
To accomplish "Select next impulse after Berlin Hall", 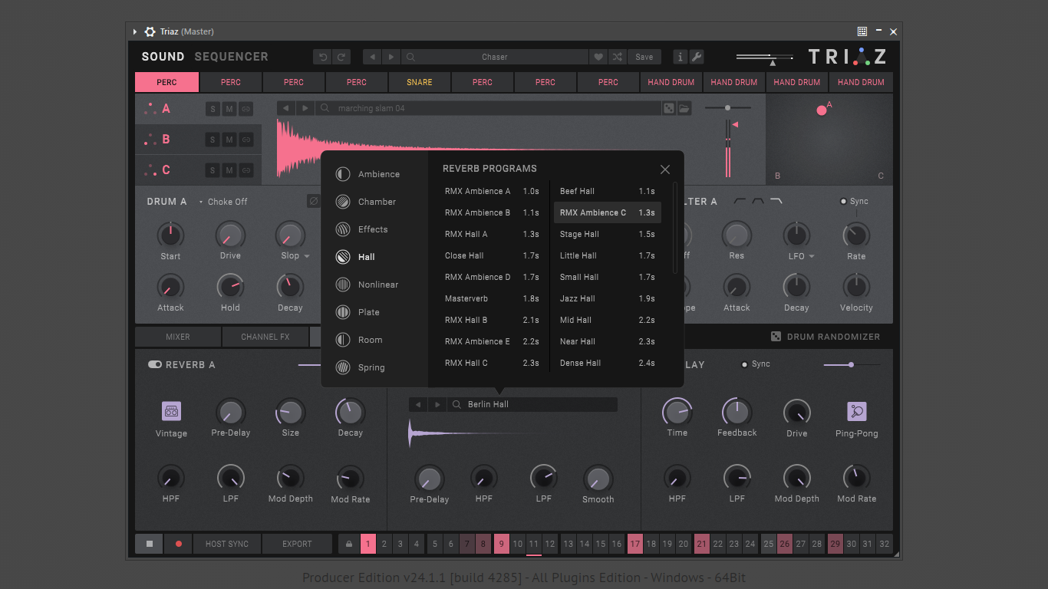I will tap(437, 404).
